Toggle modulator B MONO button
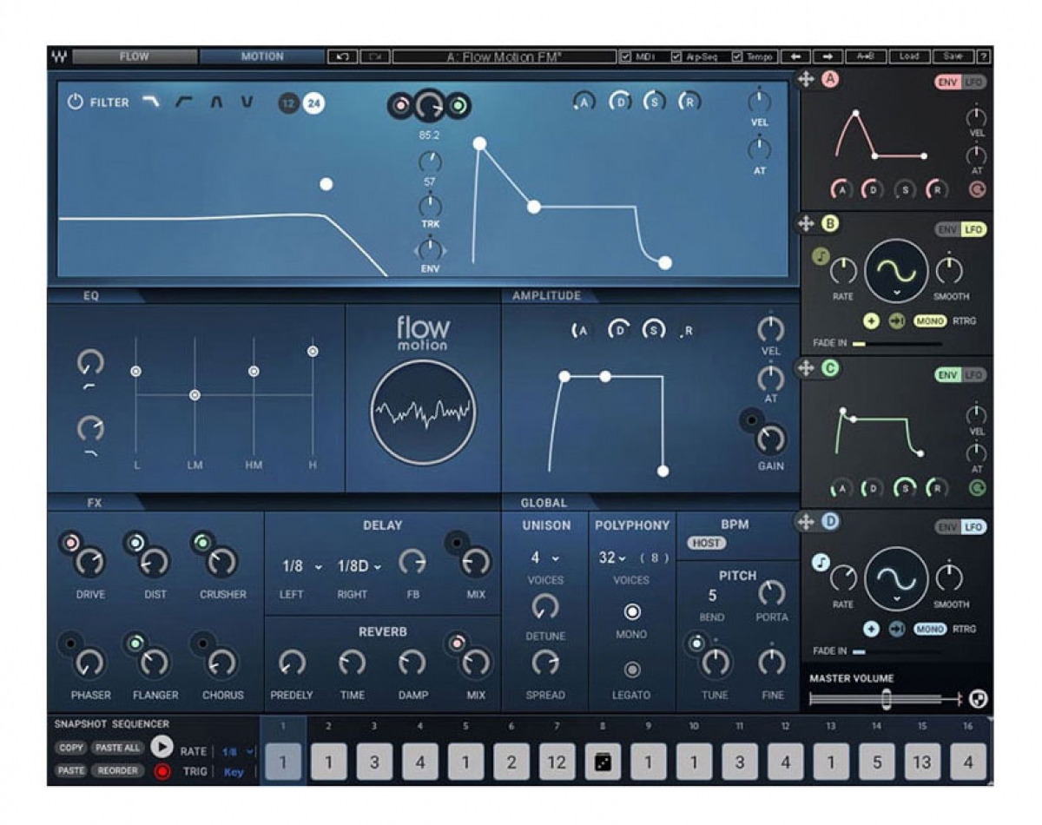The height and width of the screenshot is (825, 1042). pos(930,321)
